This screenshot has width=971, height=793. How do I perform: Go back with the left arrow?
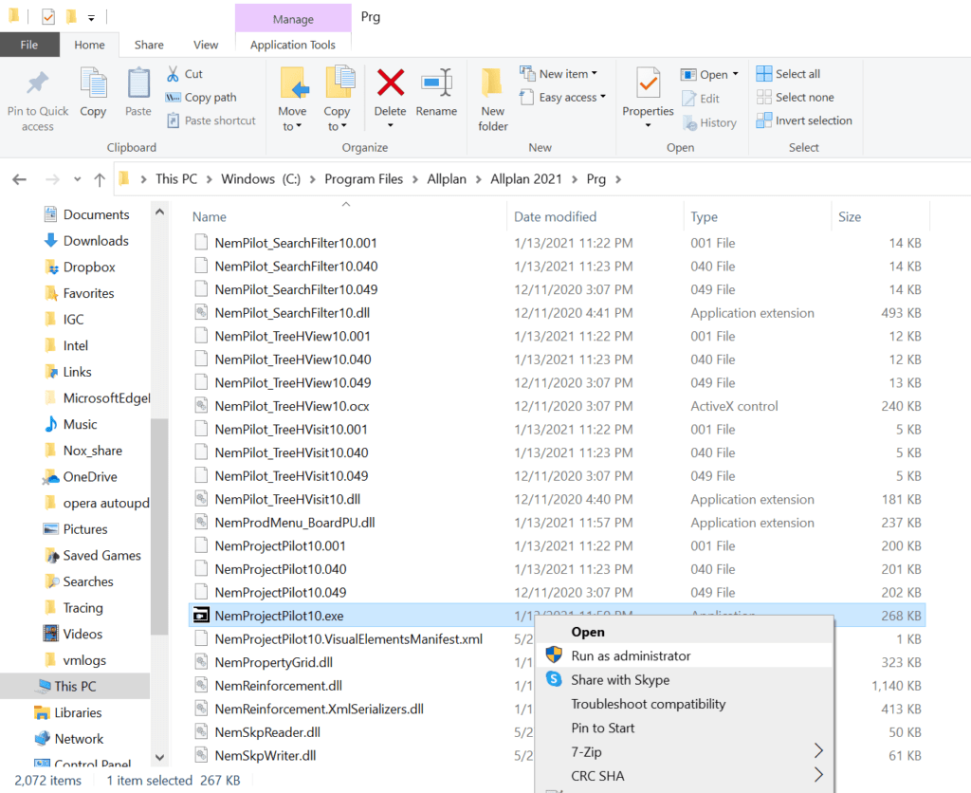(x=19, y=179)
